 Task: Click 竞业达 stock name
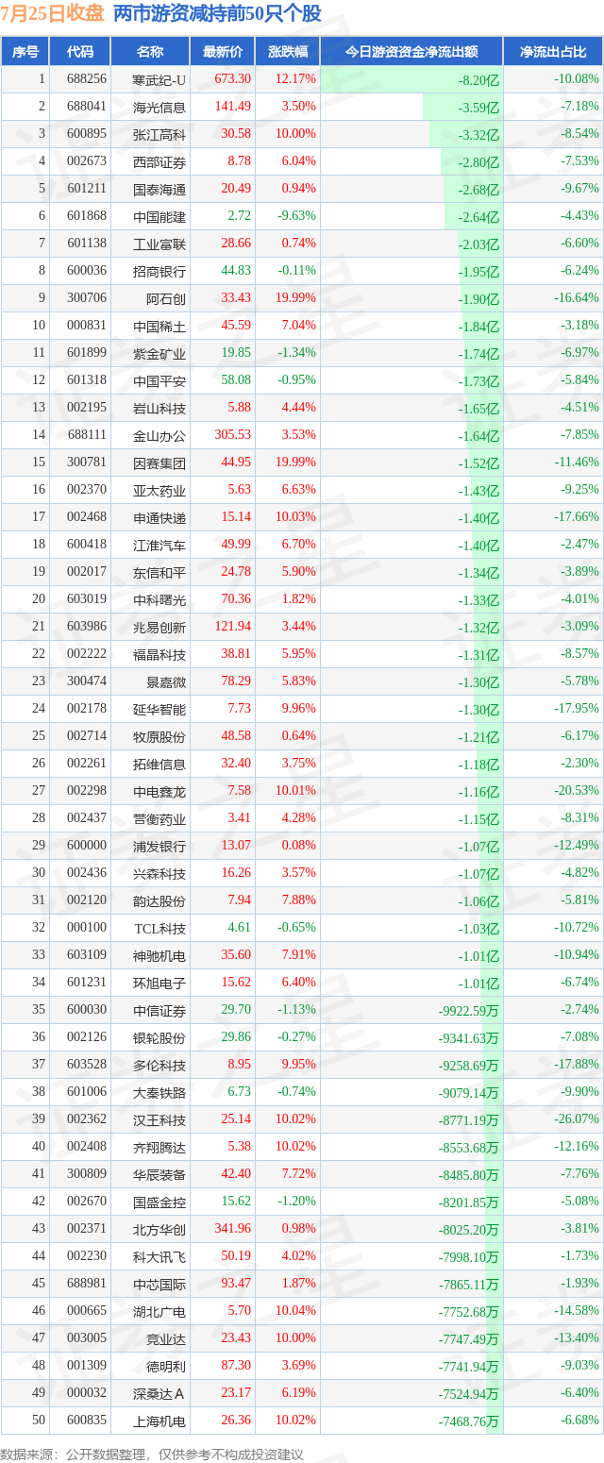point(166,1338)
